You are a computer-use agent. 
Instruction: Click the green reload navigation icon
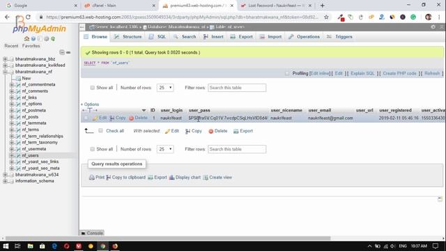pos(53,39)
